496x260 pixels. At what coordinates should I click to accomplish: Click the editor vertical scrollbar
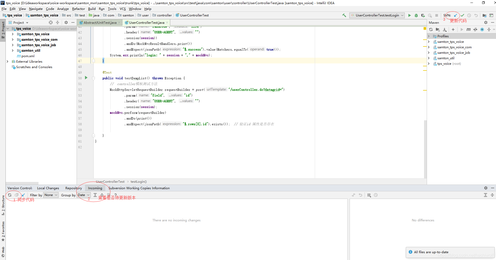425,149
